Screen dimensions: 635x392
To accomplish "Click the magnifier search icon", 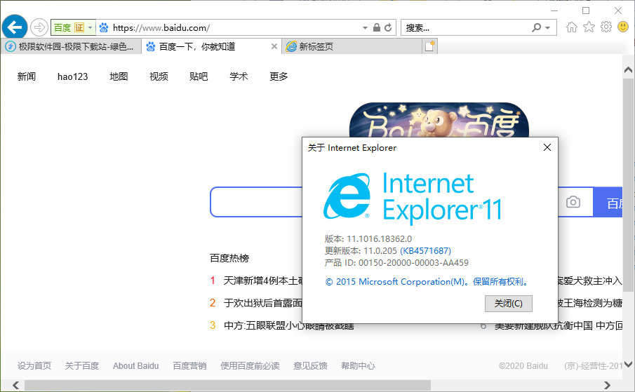I will (536, 27).
